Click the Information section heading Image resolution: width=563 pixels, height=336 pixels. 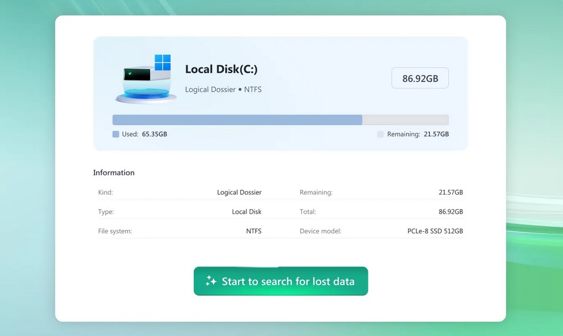click(114, 172)
